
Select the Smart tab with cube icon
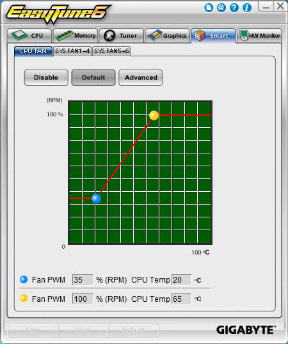click(213, 36)
